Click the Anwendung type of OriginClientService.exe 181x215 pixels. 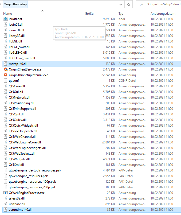click(x=127, y=69)
